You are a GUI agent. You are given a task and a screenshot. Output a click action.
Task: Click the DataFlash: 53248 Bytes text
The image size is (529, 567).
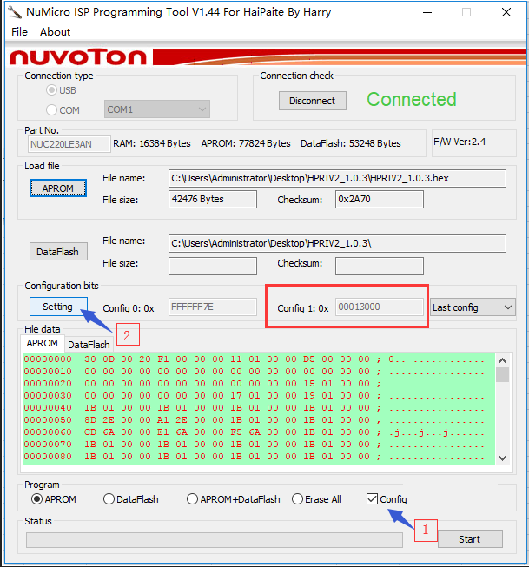pos(351,143)
